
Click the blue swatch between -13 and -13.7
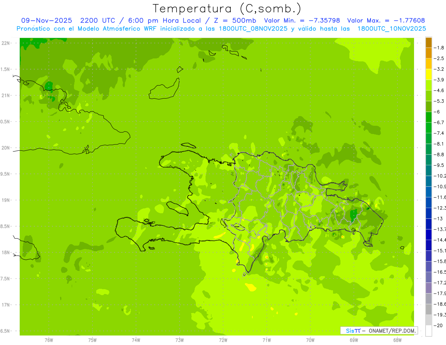click(x=429, y=224)
